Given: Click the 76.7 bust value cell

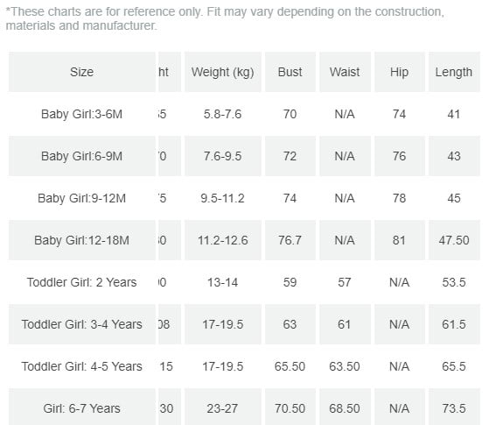Looking at the screenshot, I should tap(290, 240).
